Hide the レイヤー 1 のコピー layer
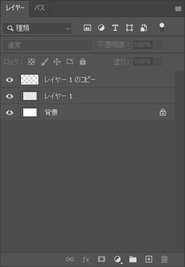Image resolution: width=185 pixels, height=267 pixels. (9, 80)
